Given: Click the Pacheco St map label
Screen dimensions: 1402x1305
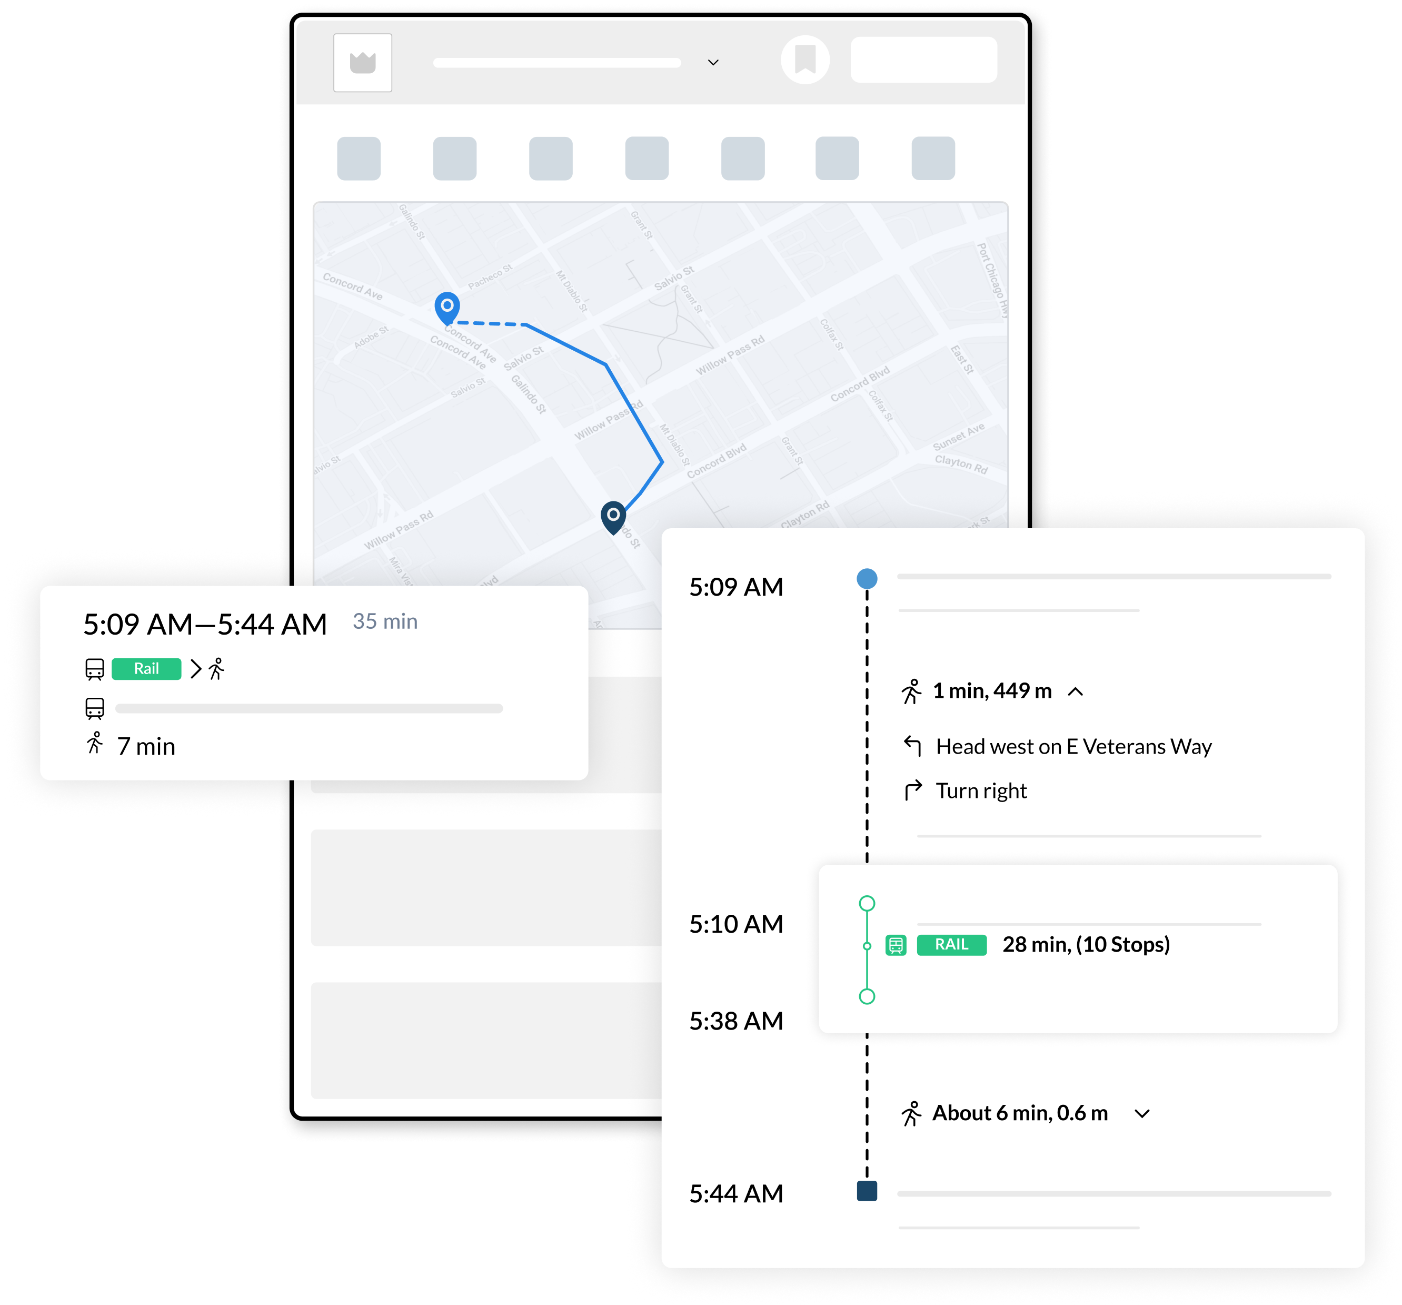Looking at the screenshot, I should click(x=490, y=276).
